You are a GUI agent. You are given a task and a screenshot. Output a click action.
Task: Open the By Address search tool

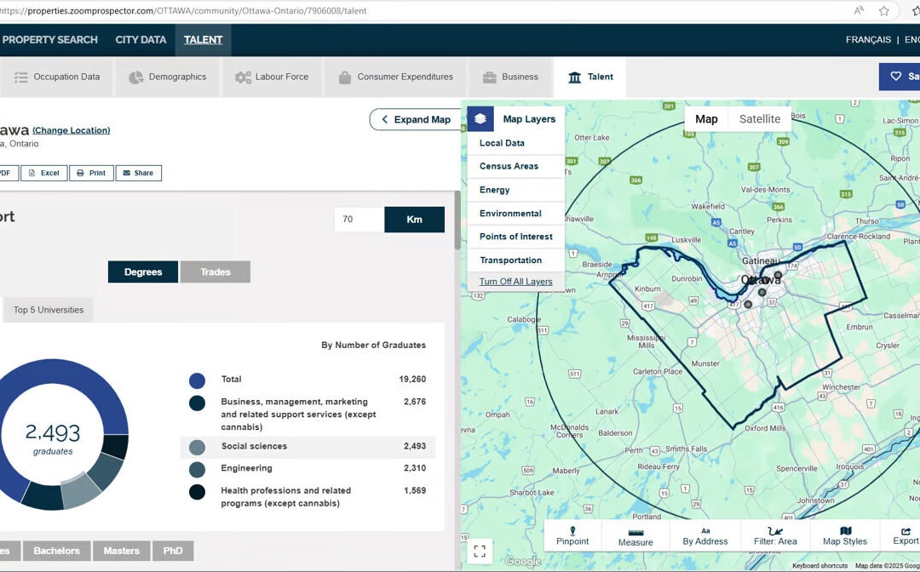[x=705, y=535]
